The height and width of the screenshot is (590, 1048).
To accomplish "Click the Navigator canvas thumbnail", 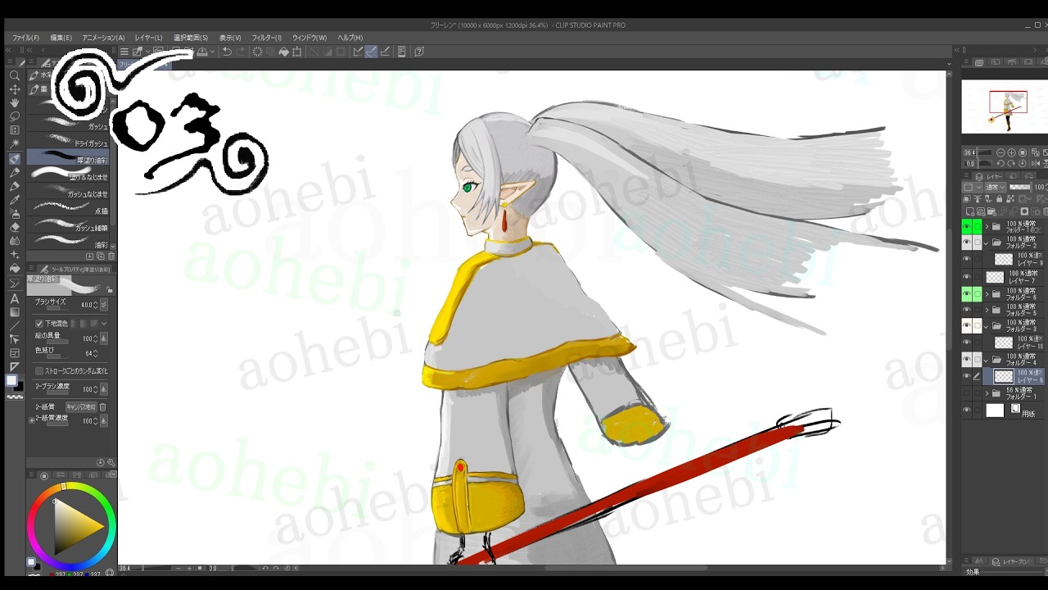I will point(1004,107).
